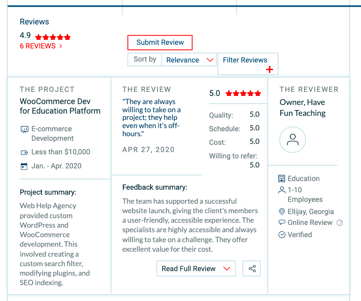Viewport: 361px width, 301px height.
Task: Expand the Filter Reviews panel
Action: [x=248, y=63]
